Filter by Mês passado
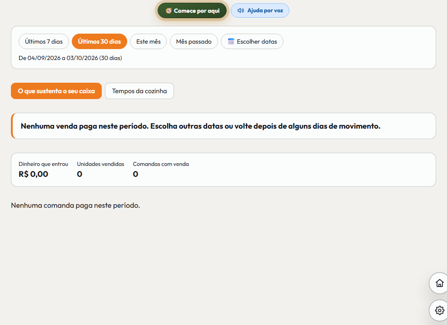The image size is (447, 325). click(194, 41)
